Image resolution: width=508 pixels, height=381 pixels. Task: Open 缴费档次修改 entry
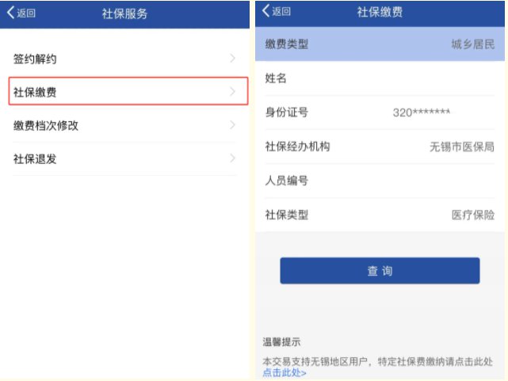pyautogui.click(x=124, y=125)
